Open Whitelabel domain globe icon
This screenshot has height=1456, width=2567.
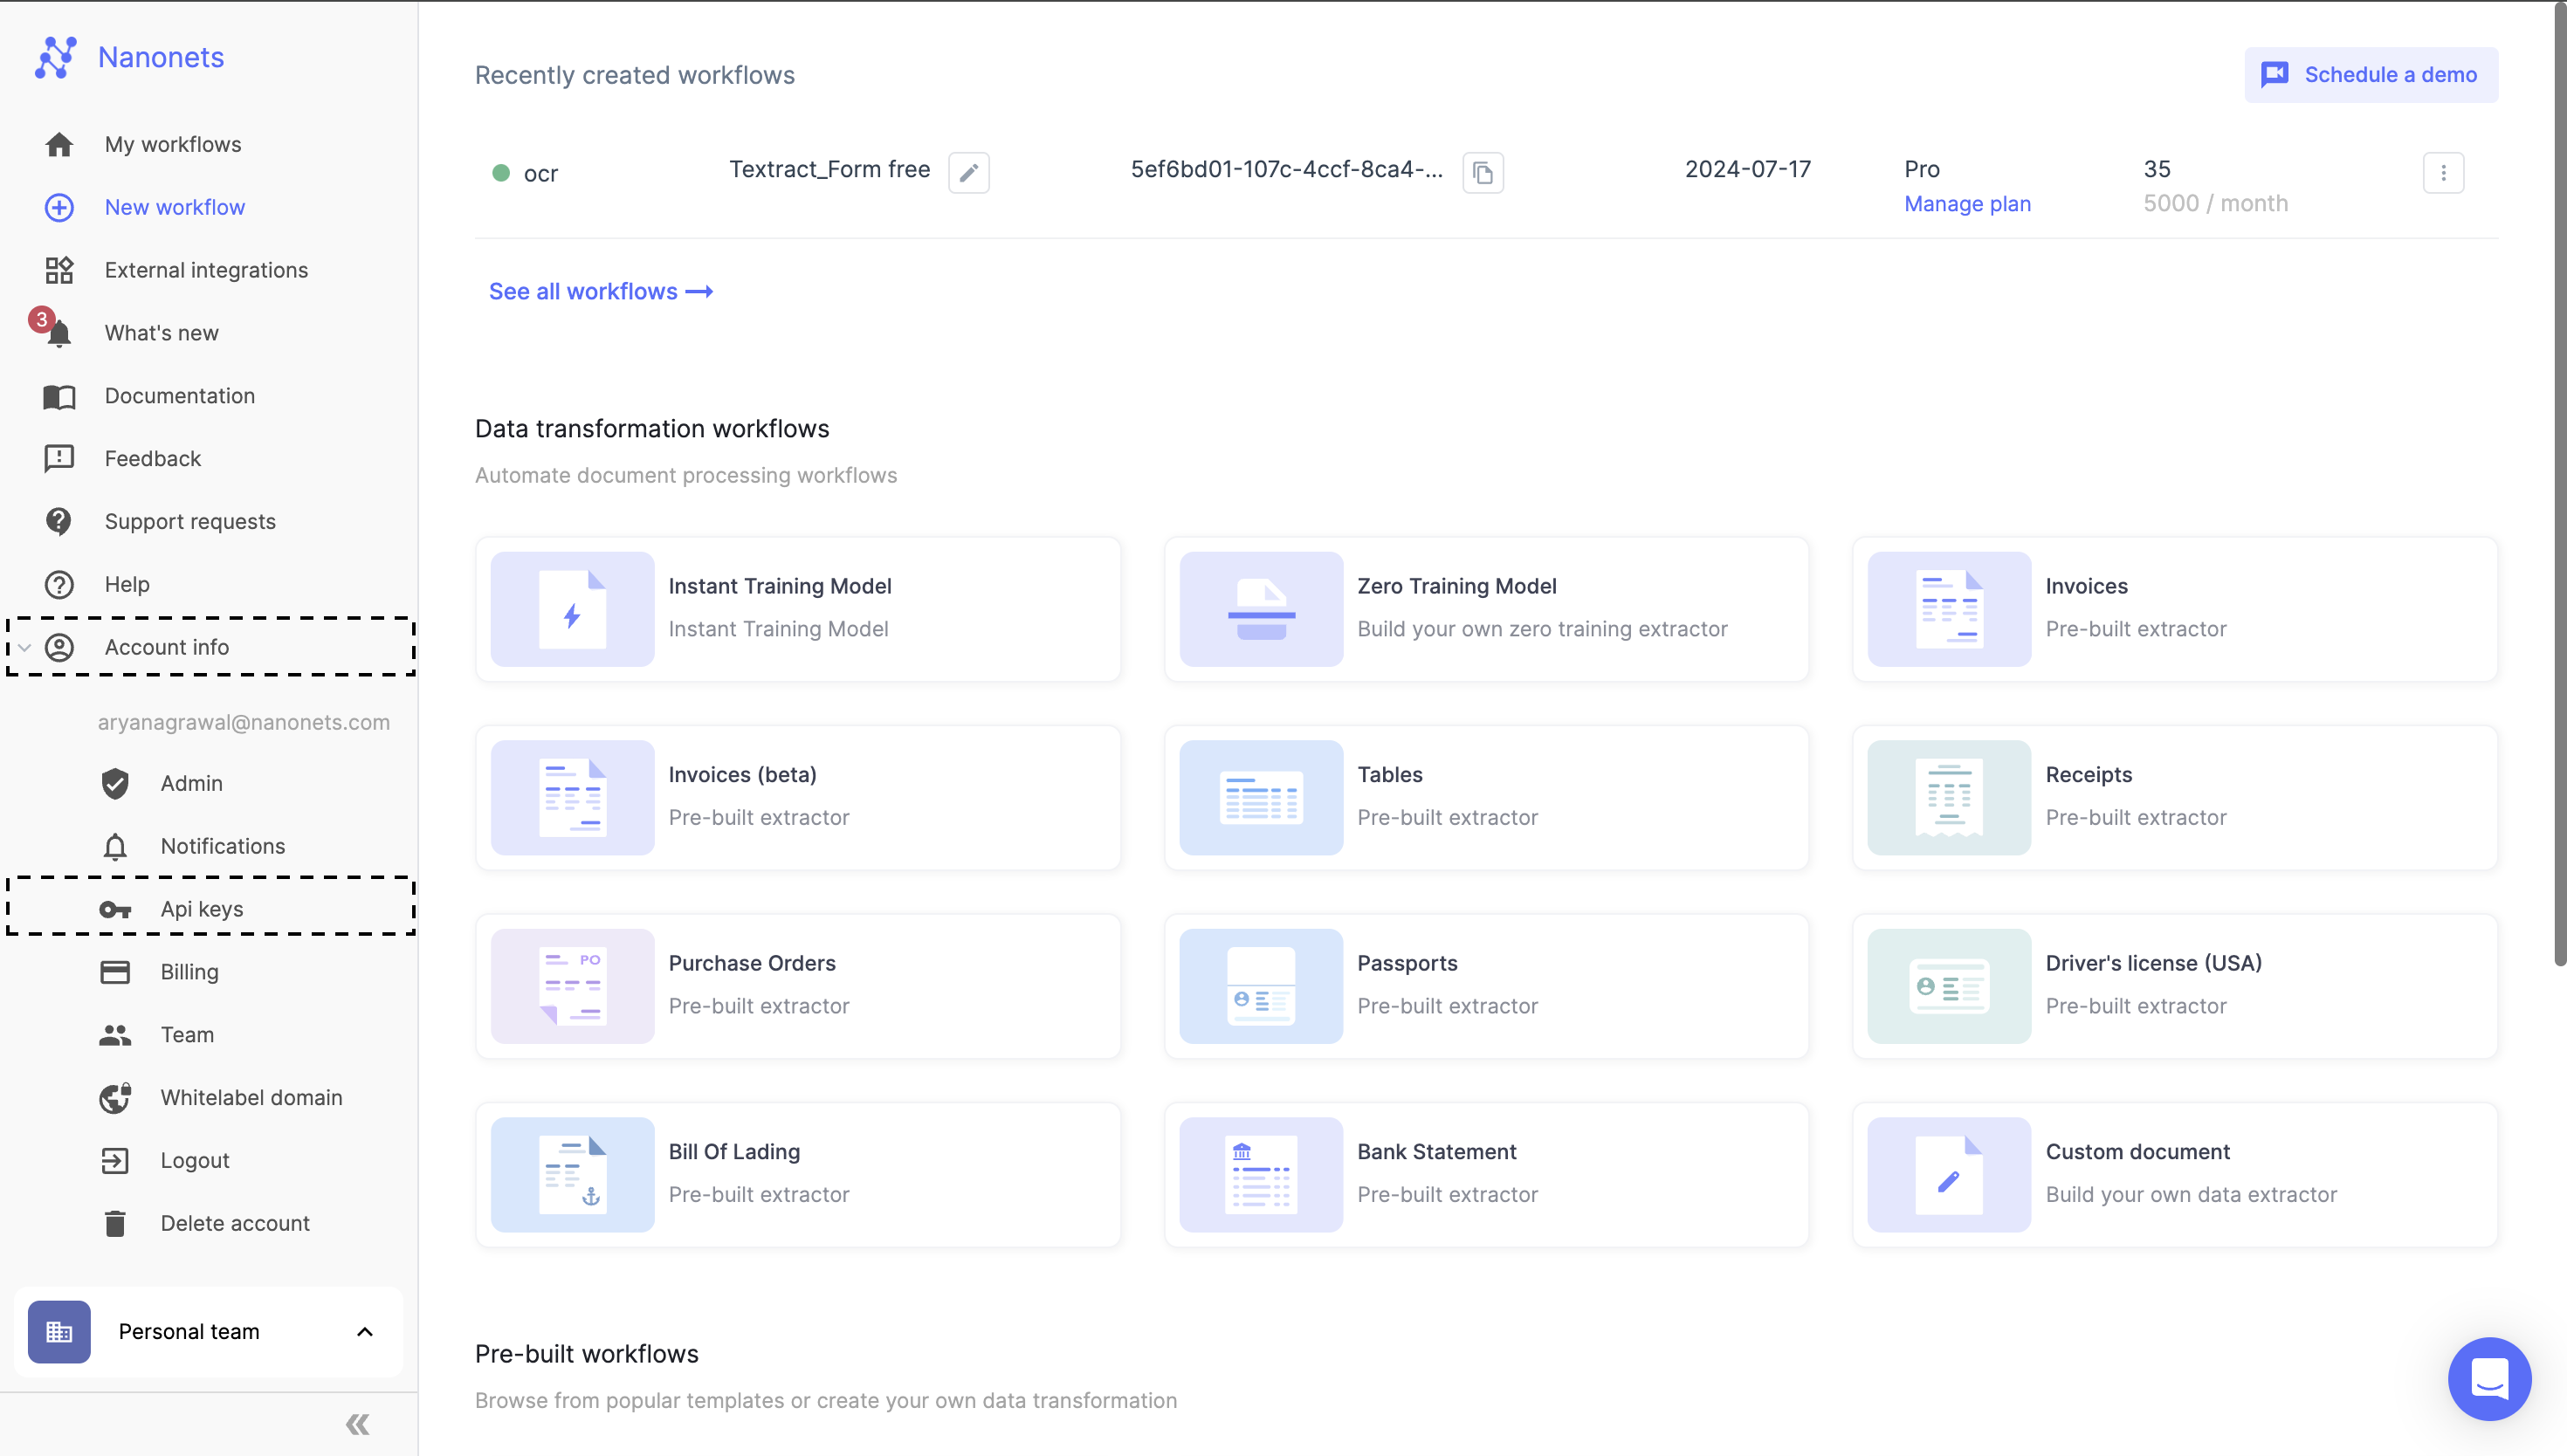coord(115,1098)
